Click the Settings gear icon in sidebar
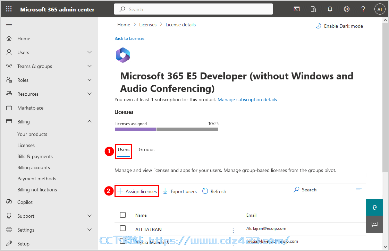The image size is (389, 251). click(9, 230)
